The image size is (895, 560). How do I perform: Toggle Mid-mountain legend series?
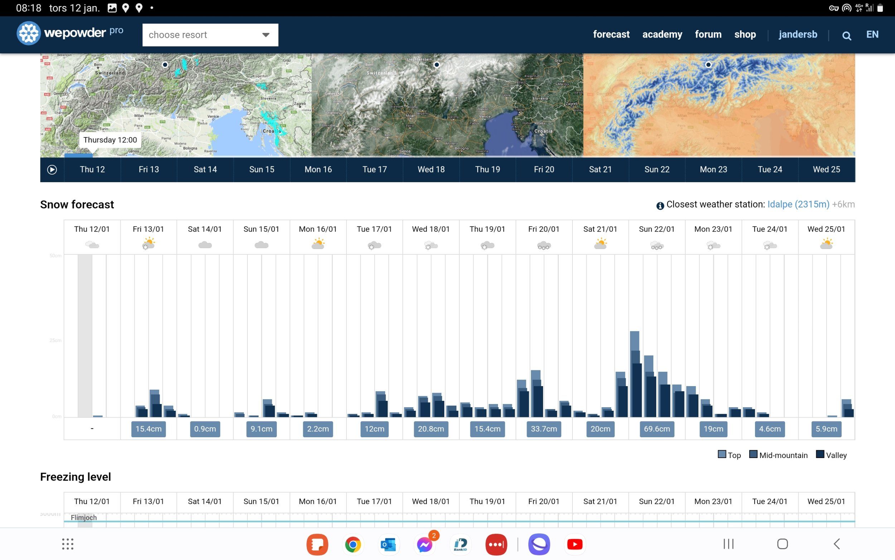coord(778,455)
